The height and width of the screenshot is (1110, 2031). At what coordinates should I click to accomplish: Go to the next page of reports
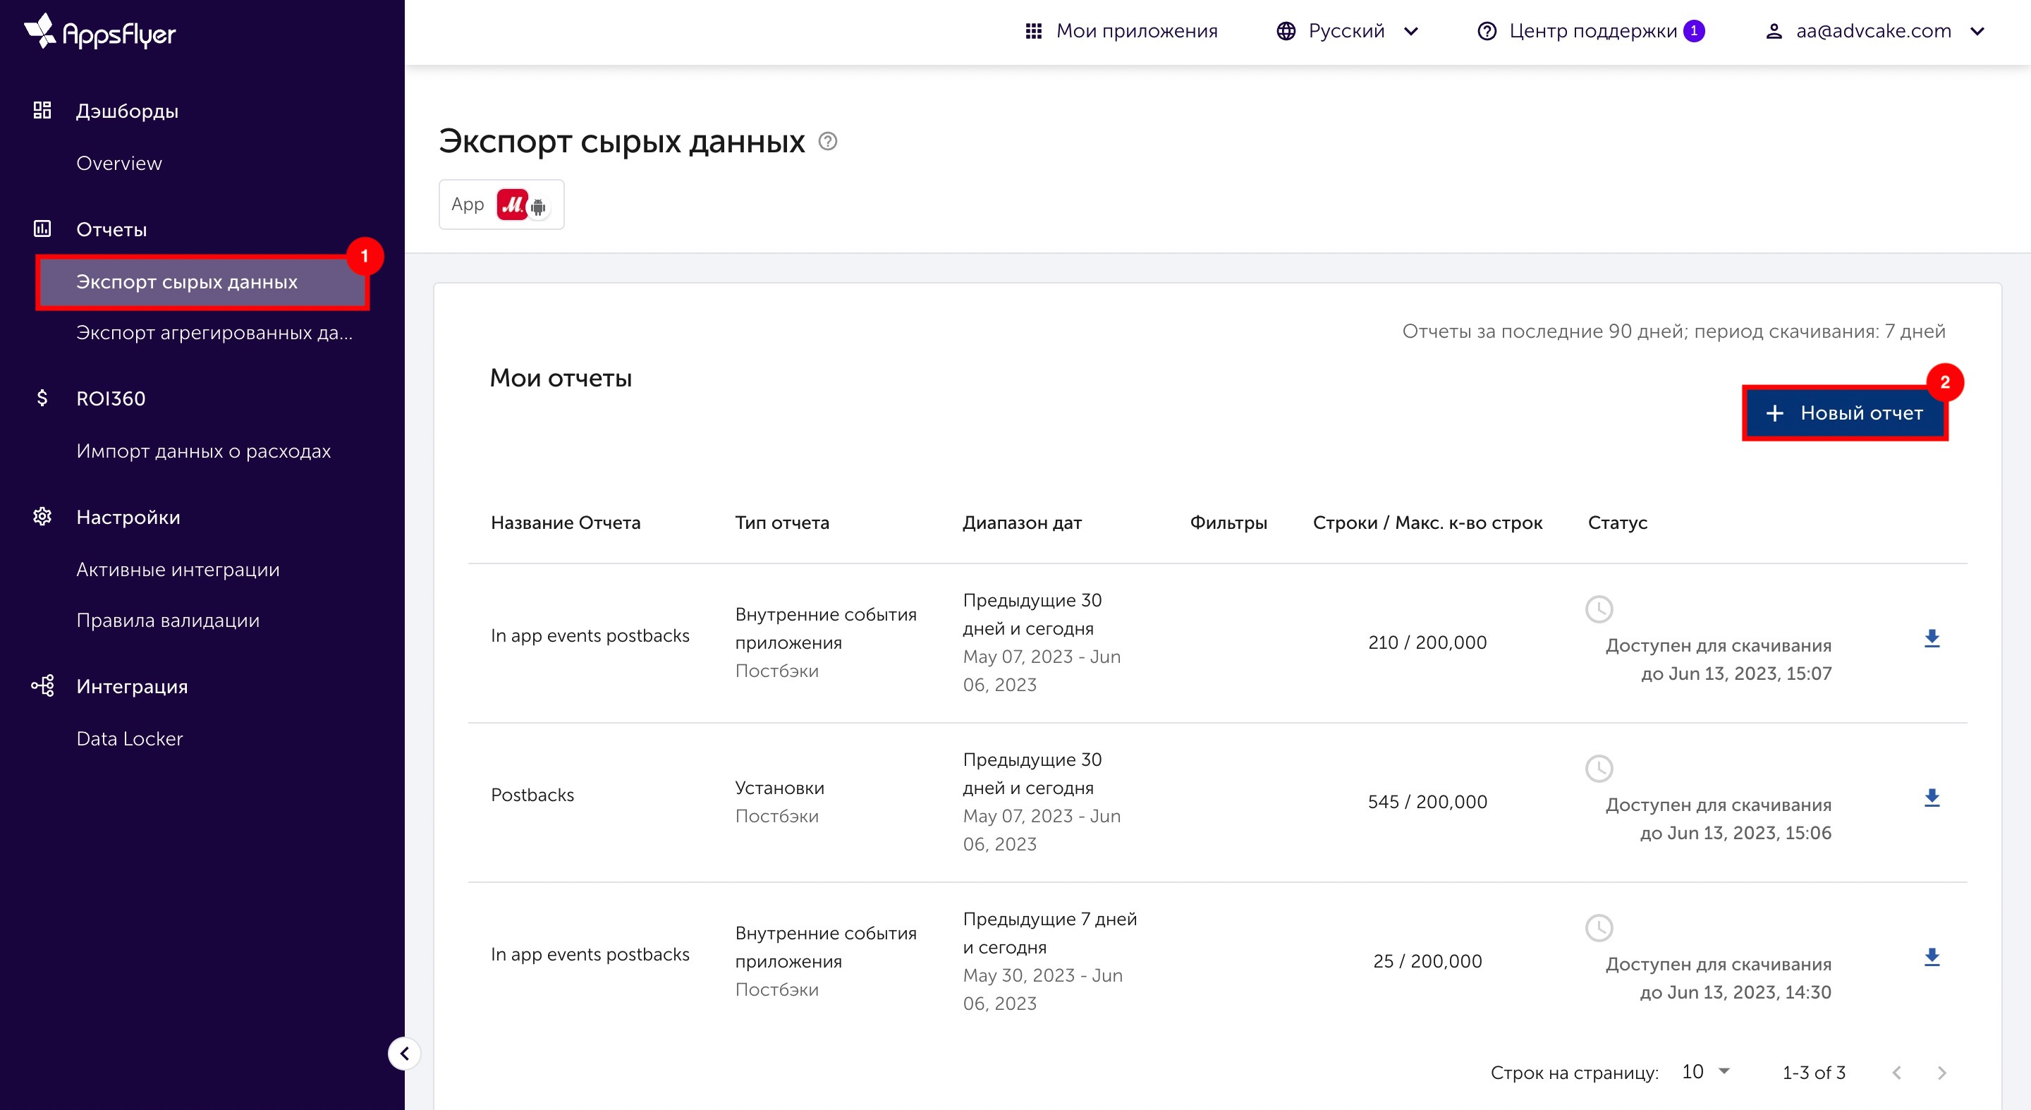click(1941, 1072)
